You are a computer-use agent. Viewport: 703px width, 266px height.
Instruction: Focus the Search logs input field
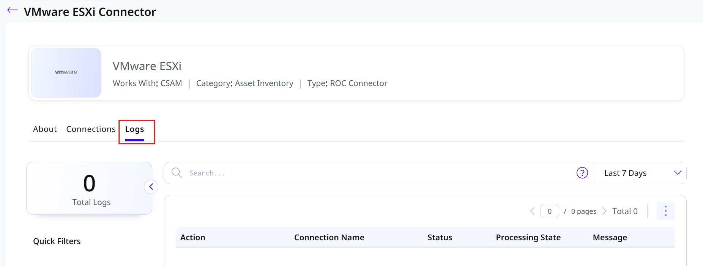pos(380,173)
